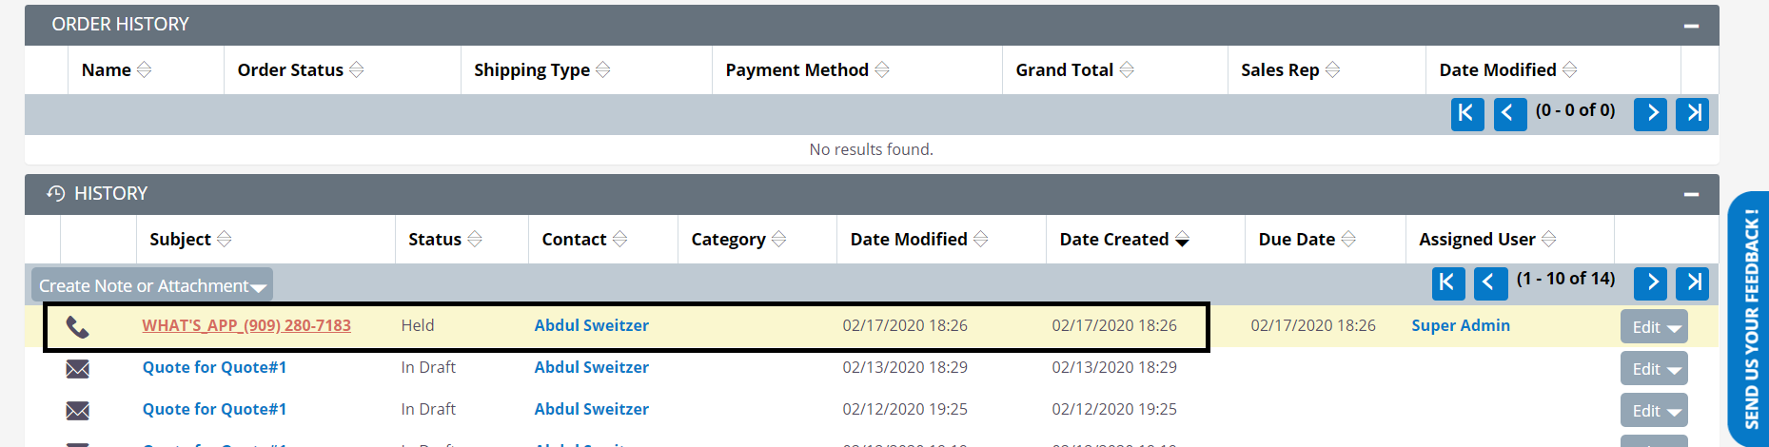Go to last page in Order History pagination
Screen dimensions: 1769x447
(1692, 114)
